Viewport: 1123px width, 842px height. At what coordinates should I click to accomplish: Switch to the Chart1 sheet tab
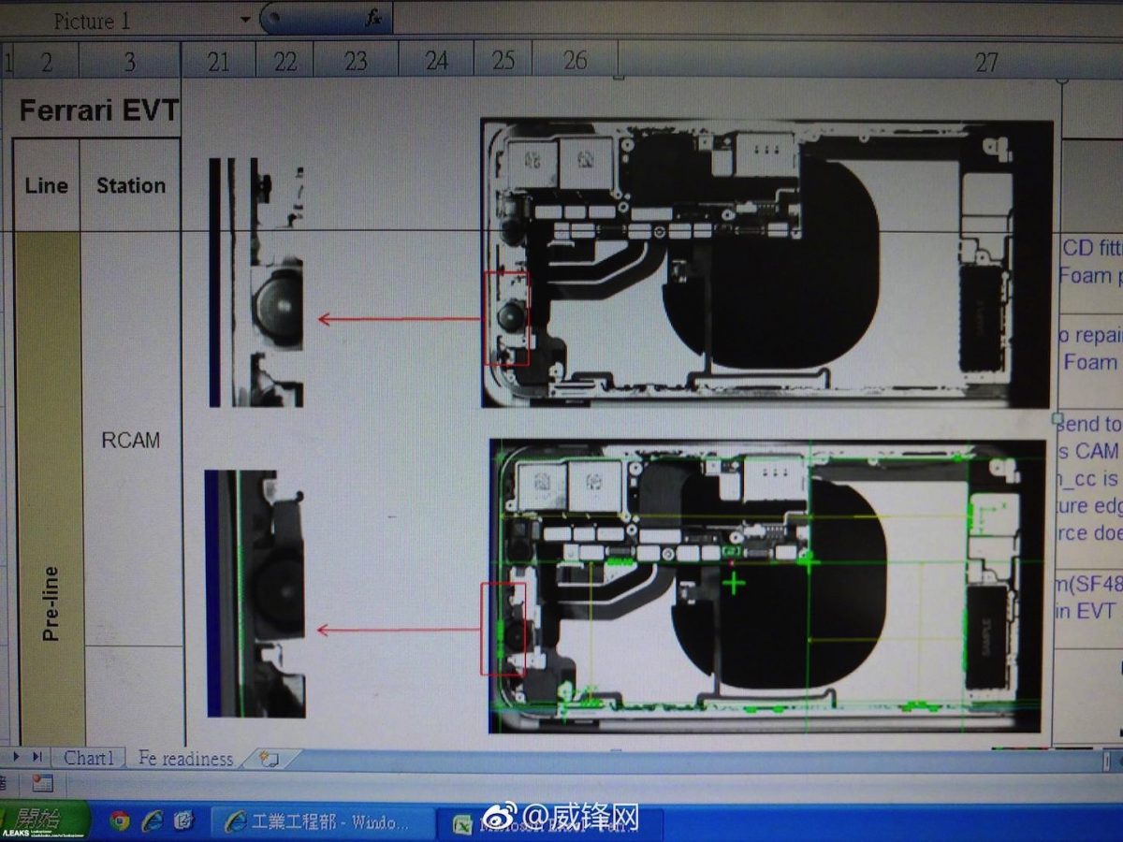89,759
